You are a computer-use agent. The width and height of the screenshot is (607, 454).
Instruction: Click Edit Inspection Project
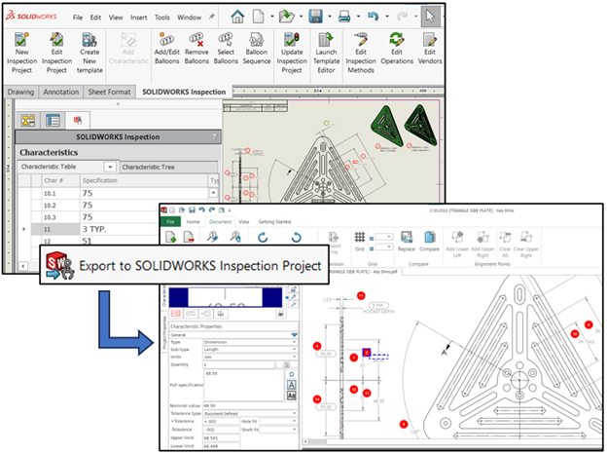coord(56,53)
